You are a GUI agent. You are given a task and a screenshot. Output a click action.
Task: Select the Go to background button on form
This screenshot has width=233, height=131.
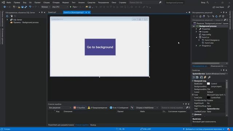(100, 47)
